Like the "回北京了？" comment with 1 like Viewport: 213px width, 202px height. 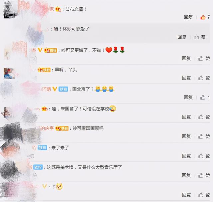coord(205,97)
